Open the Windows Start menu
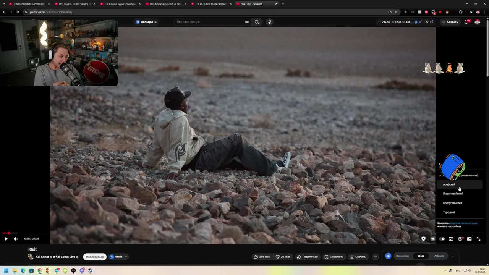The width and height of the screenshot is (489, 275). [x=6, y=270]
